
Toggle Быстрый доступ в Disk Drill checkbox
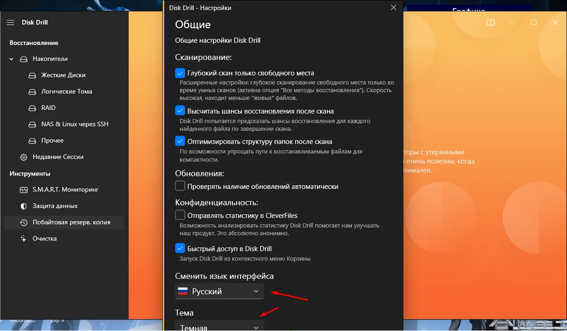point(180,248)
